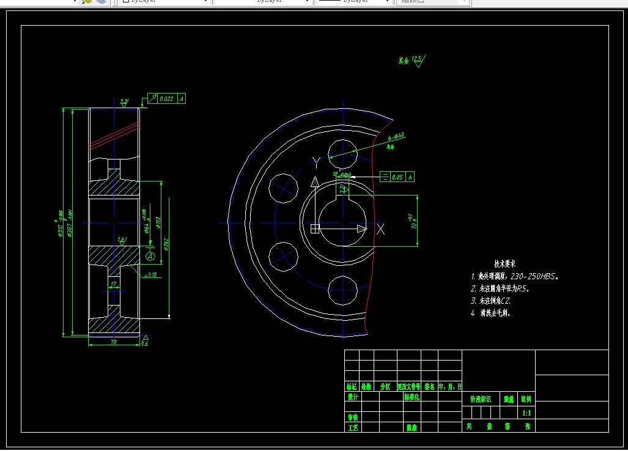Select note 3 mentioning C2

[x=490, y=301]
